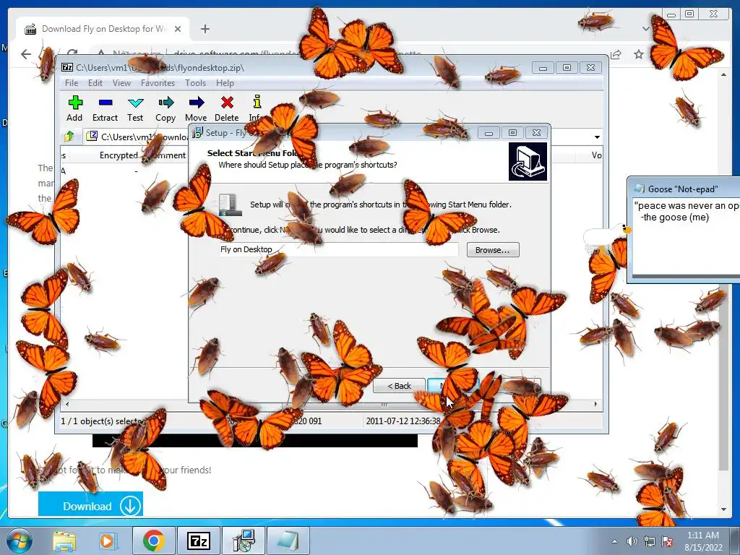Switch to Chrome in the taskbar

click(153, 541)
